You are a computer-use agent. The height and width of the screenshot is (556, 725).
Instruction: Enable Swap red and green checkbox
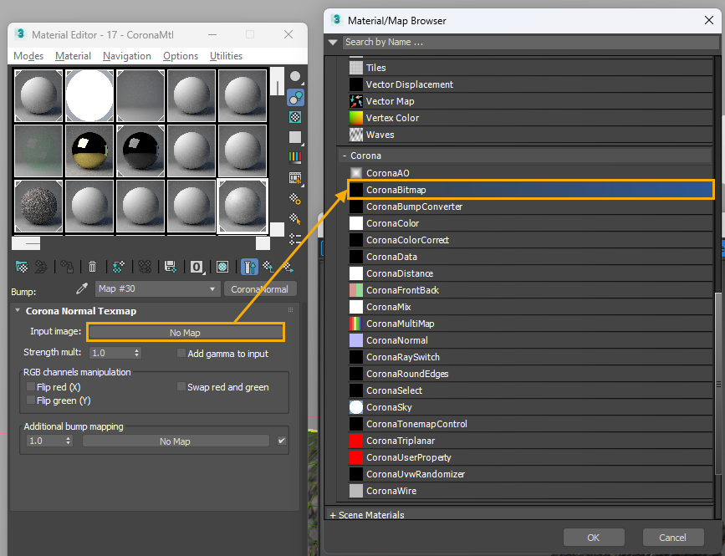coord(181,386)
